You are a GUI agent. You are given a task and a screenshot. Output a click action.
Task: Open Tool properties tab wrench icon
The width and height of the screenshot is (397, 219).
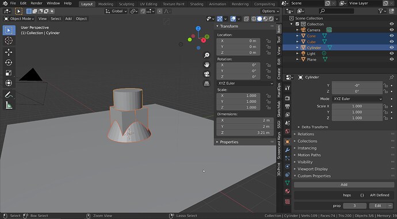tap(287, 88)
